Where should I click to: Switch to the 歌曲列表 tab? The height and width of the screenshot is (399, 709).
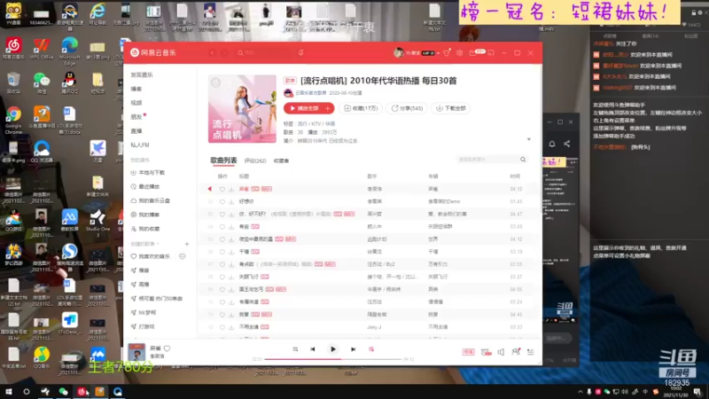223,160
